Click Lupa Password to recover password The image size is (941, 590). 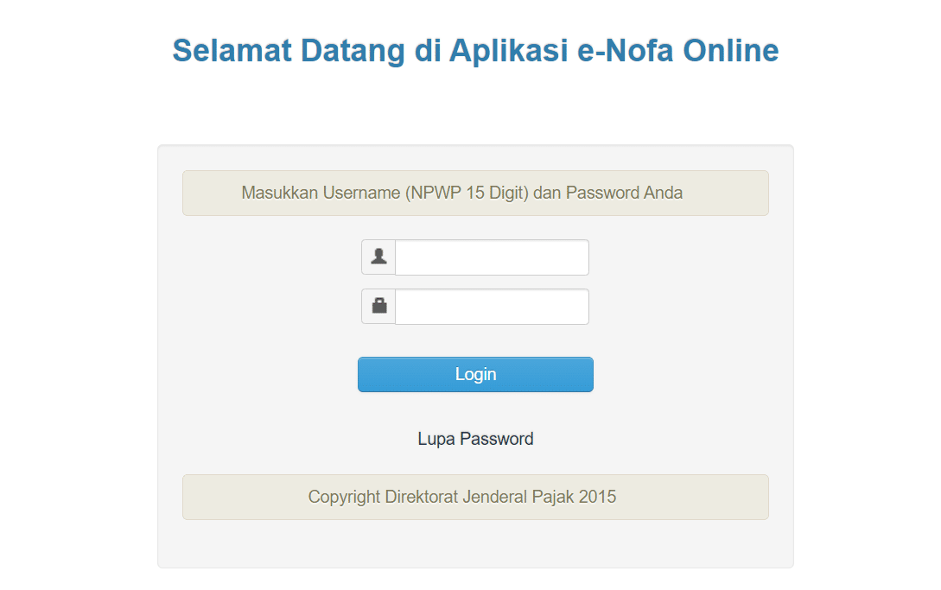click(x=474, y=438)
